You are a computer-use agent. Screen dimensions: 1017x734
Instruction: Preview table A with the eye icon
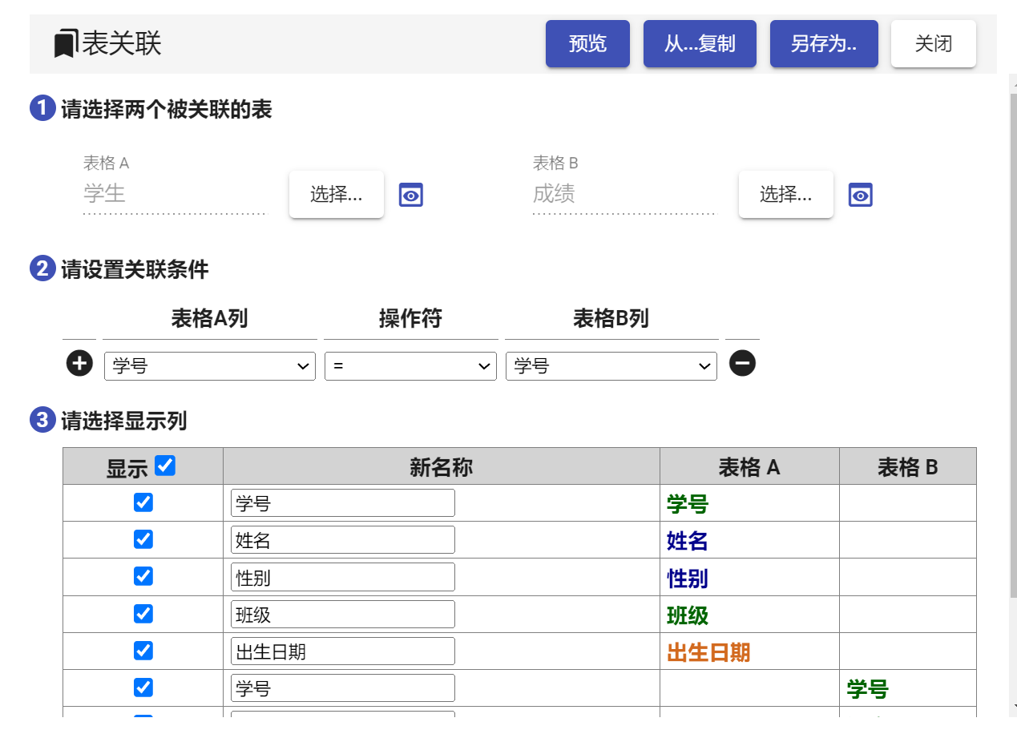411,195
